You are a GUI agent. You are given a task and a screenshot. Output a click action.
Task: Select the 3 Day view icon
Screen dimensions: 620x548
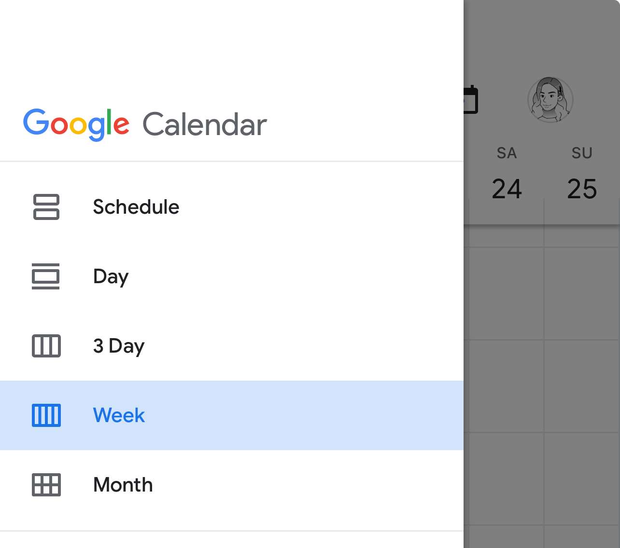[x=46, y=346]
